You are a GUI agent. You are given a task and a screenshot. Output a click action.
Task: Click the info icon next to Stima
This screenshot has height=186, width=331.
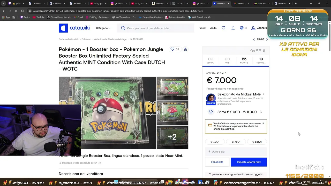261,112
